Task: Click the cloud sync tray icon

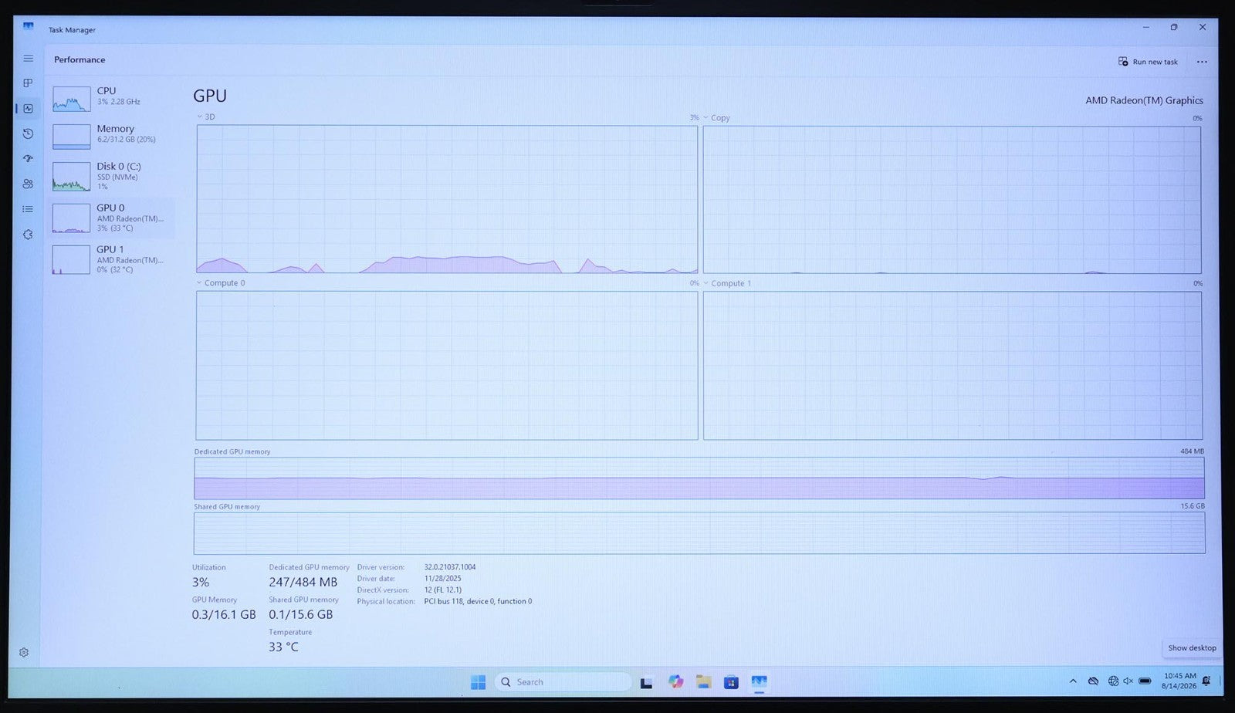Action: point(1093,681)
